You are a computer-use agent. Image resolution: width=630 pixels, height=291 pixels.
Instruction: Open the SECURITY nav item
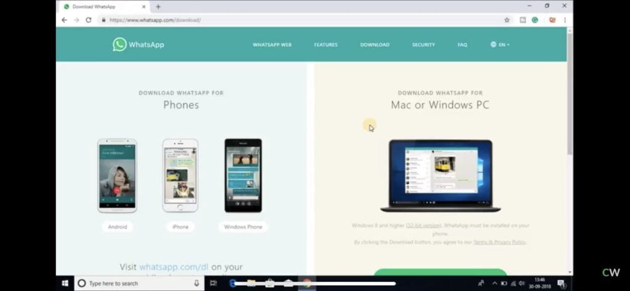click(x=423, y=45)
